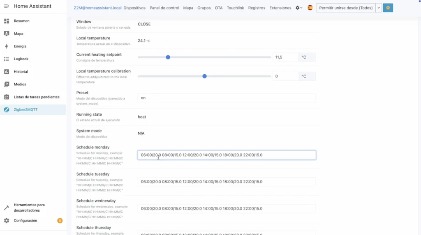Click the Energía lightning icon

[7, 46]
